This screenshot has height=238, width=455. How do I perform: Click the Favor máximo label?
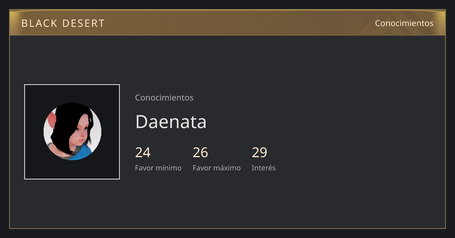coord(217,168)
